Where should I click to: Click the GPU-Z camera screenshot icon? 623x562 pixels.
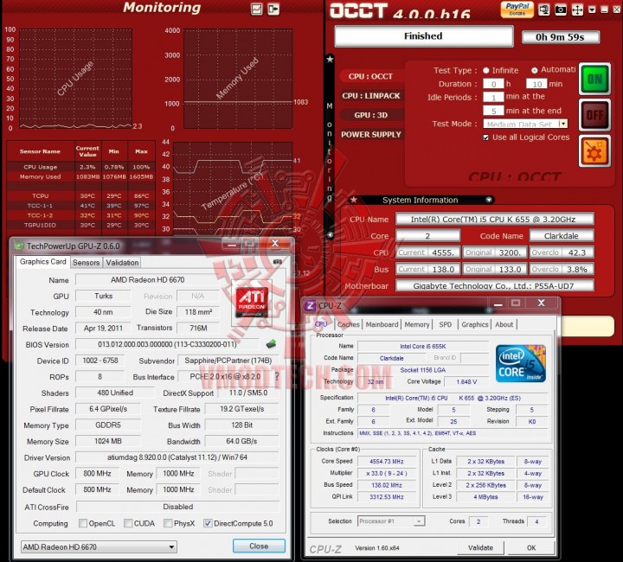pos(278,262)
